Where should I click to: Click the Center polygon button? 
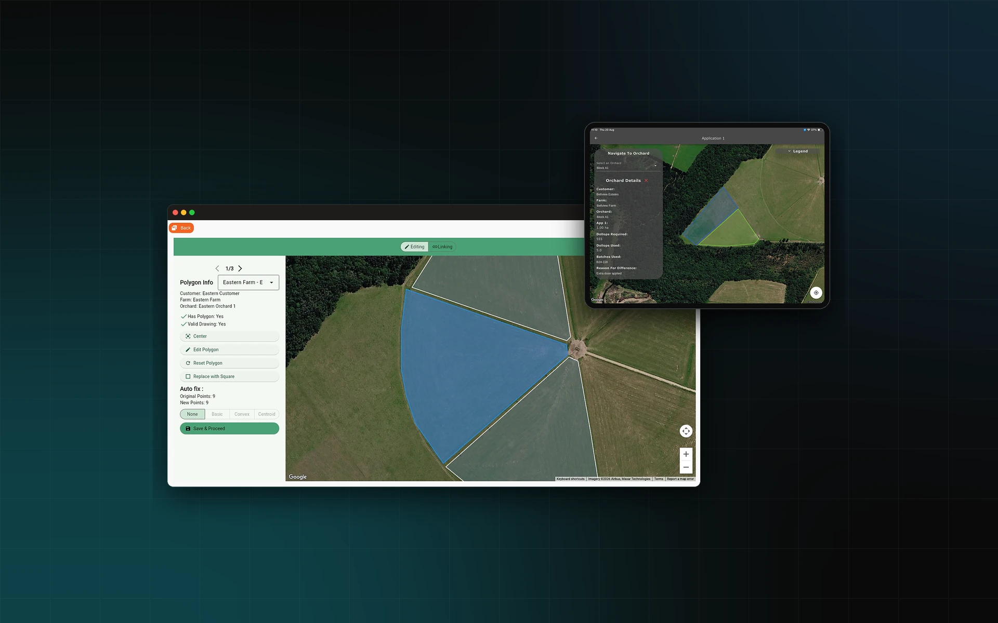229,336
